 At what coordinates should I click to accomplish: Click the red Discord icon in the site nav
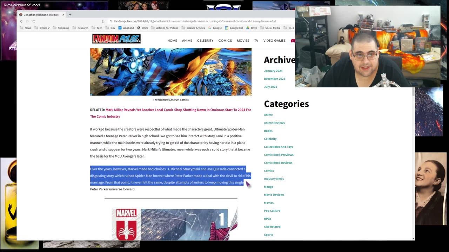coord(293,41)
